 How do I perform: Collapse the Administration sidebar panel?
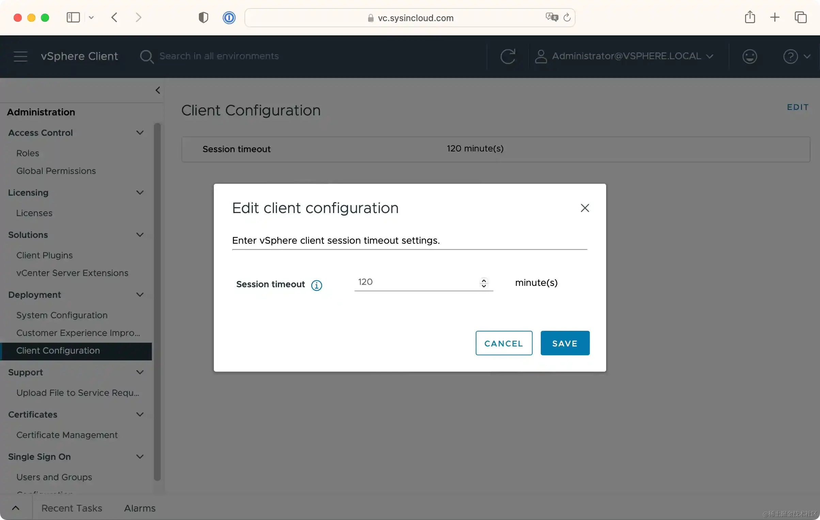click(158, 90)
